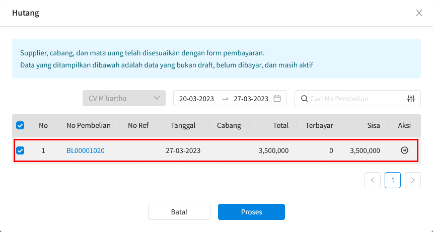The width and height of the screenshot is (433, 232).
Task: Select page 1 in pagination
Action: click(x=392, y=180)
